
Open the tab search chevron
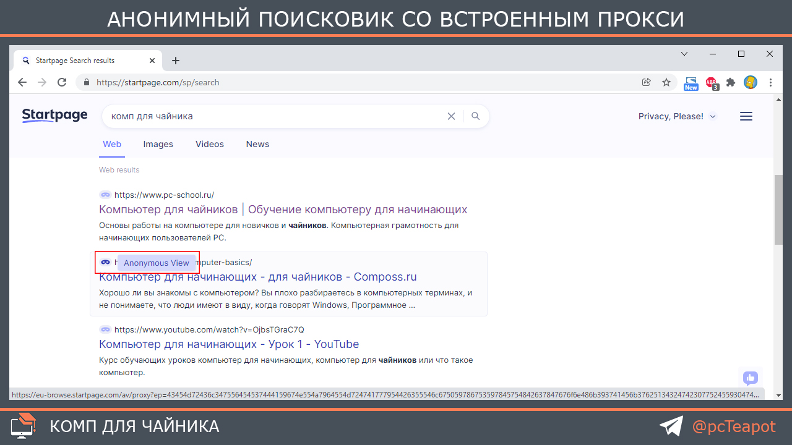[x=684, y=54]
